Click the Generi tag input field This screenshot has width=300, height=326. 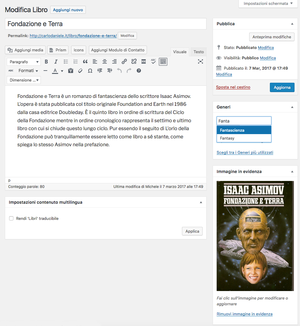point(244,121)
